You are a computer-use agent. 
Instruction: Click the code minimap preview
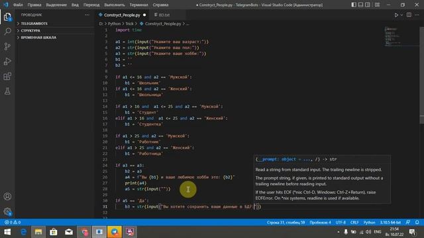[x=401, y=36]
